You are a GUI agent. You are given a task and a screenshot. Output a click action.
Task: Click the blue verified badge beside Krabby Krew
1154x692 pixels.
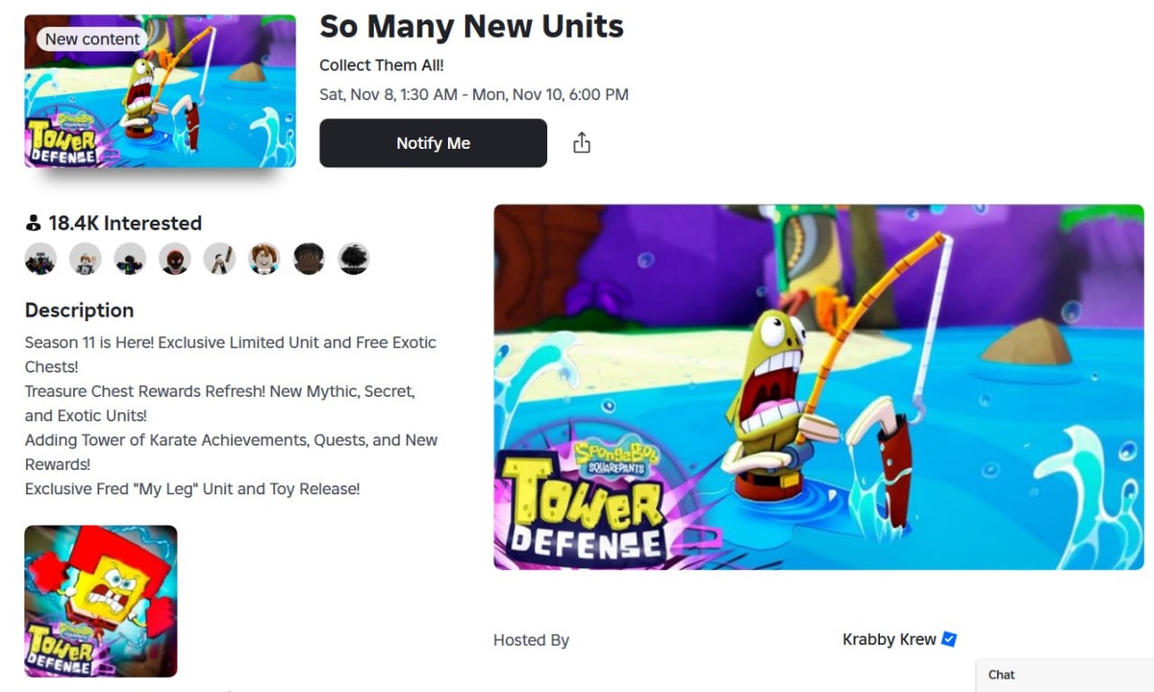coord(949,639)
